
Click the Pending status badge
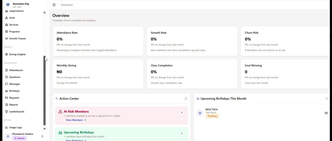212,116
